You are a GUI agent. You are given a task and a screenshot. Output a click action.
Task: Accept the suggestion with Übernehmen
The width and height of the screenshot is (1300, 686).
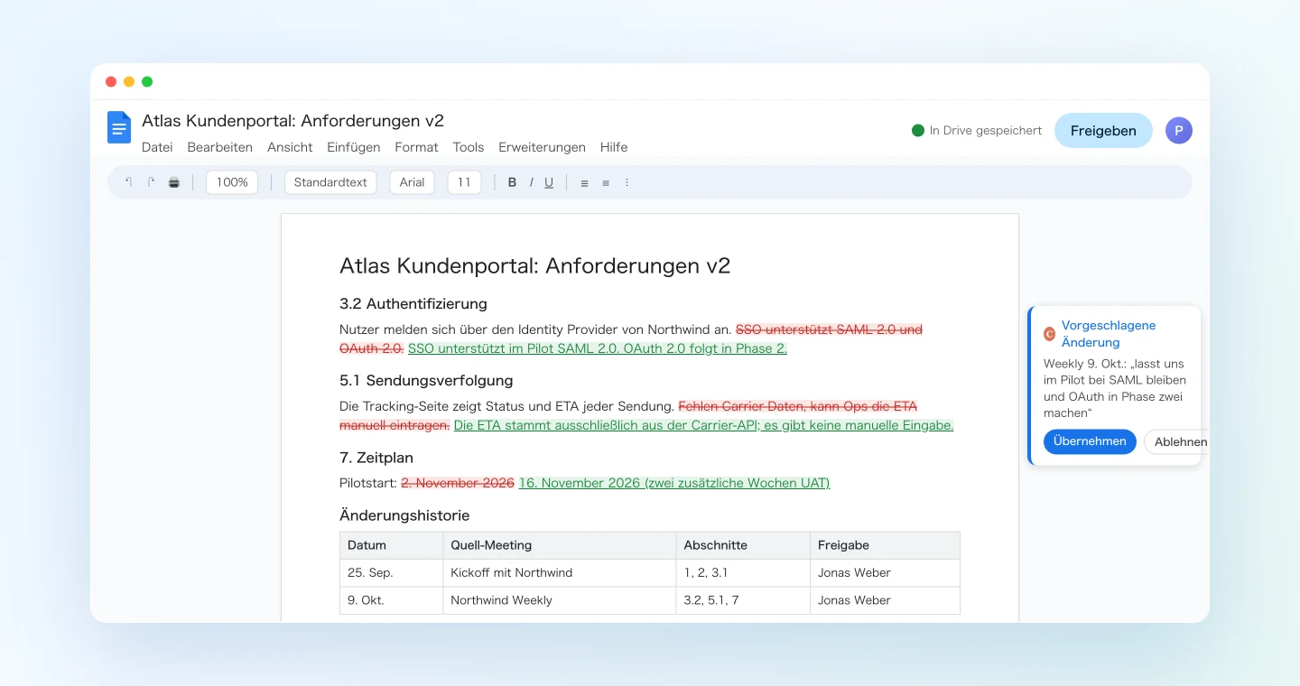[x=1090, y=441]
